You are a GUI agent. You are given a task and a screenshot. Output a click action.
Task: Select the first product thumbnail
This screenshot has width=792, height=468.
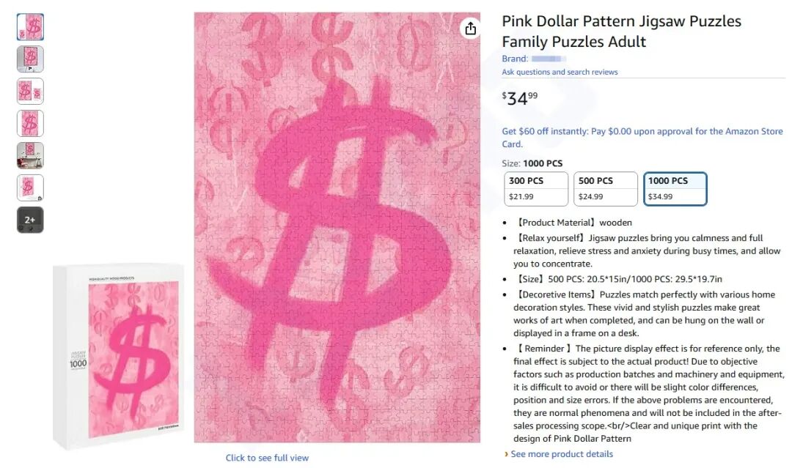[30, 26]
